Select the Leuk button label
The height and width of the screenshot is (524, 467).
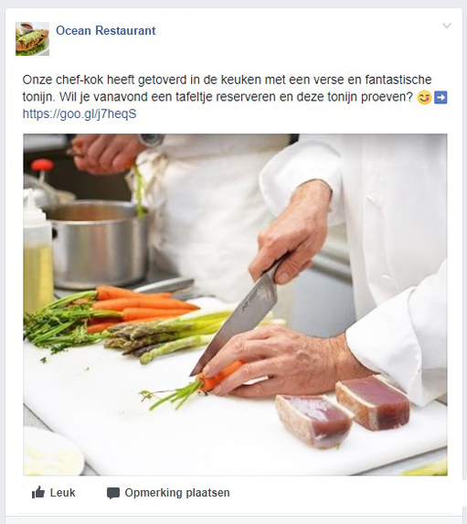tap(63, 493)
